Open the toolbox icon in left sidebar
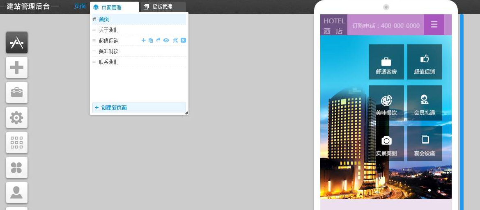 (17, 93)
